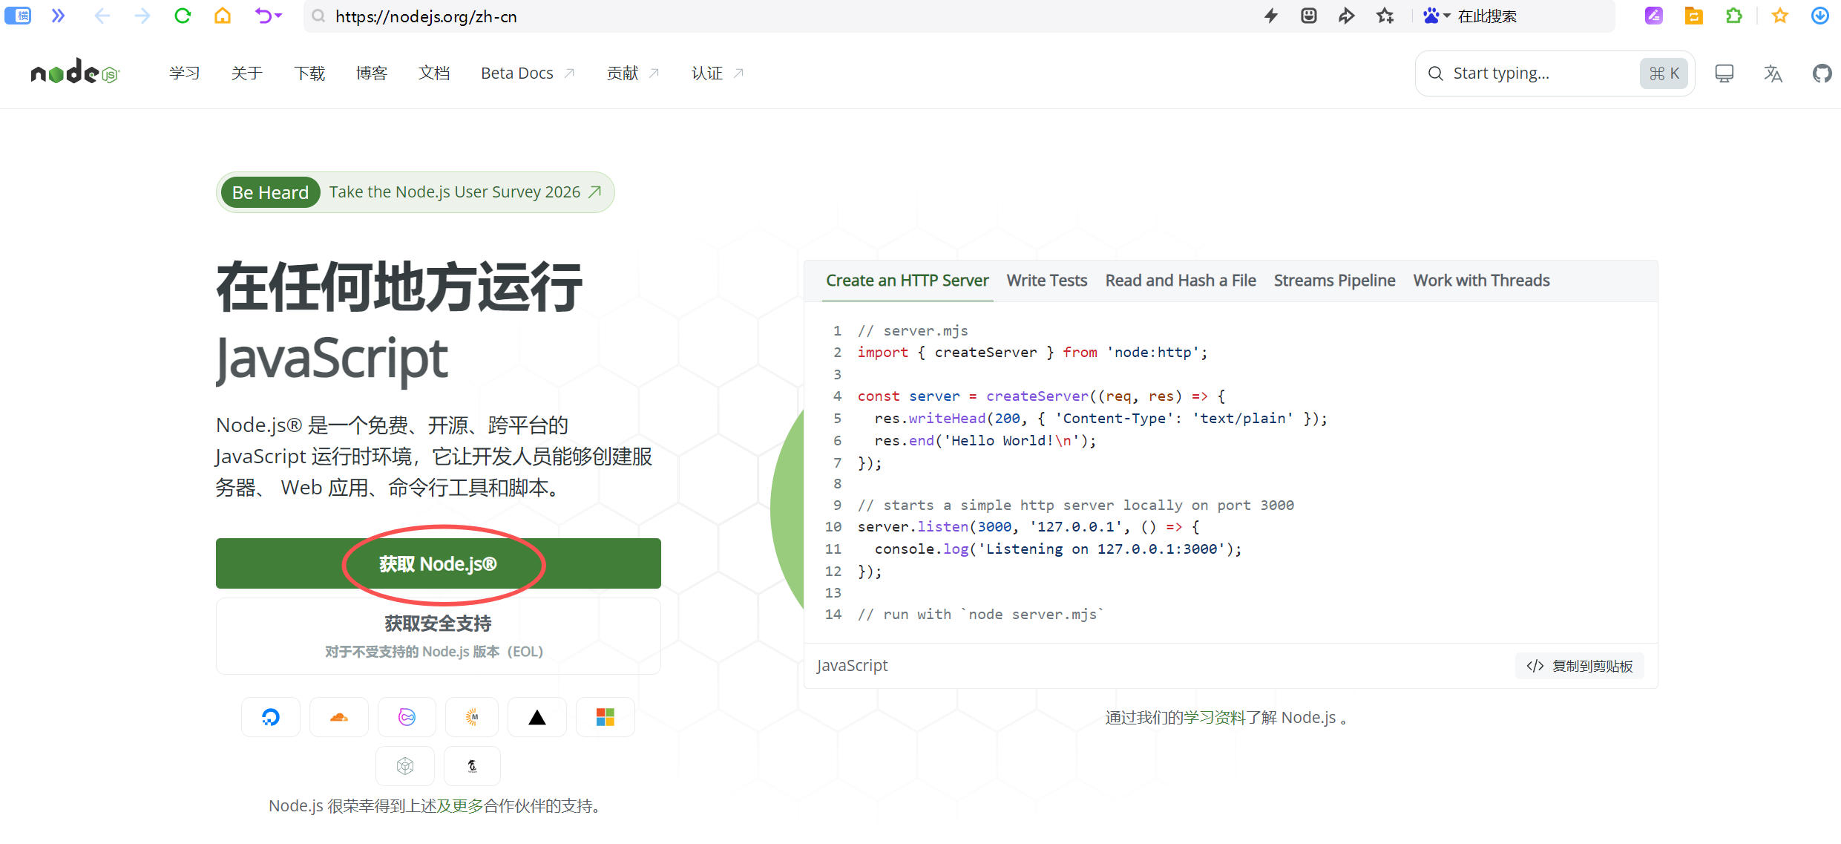Click the URL address bar
Viewport: 1841px width, 844px height.
(779, 16)
